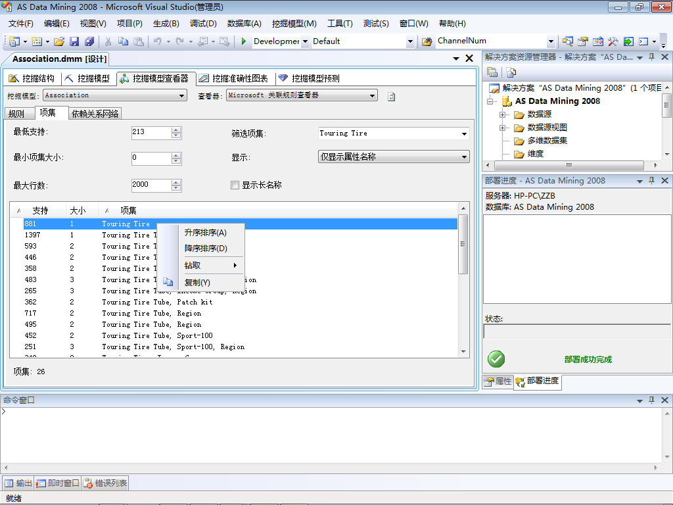Switch to the 属性 panel tab

[x=498, y=381]
